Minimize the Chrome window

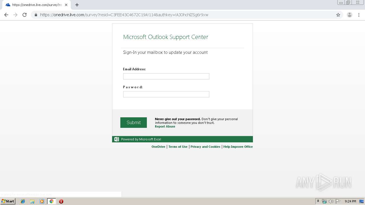click(x=341, y=3)
